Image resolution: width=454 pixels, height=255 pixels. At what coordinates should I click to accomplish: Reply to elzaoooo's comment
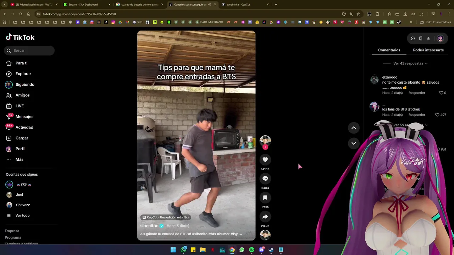[417, 93]
